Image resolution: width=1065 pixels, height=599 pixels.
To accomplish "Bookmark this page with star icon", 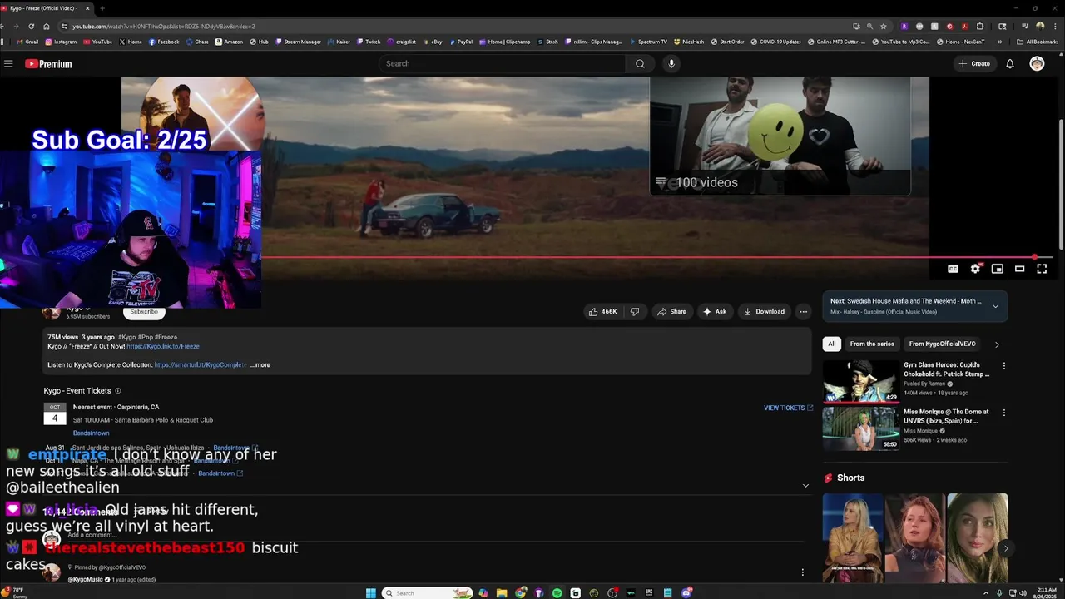I will (x=884, y=26).
